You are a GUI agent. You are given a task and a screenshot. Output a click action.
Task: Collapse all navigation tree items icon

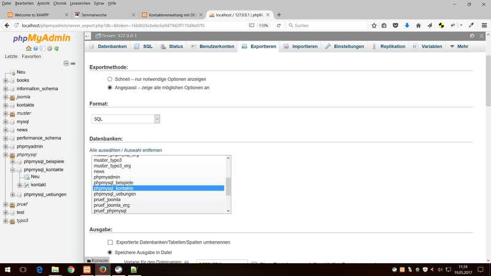tap(66, 63)
